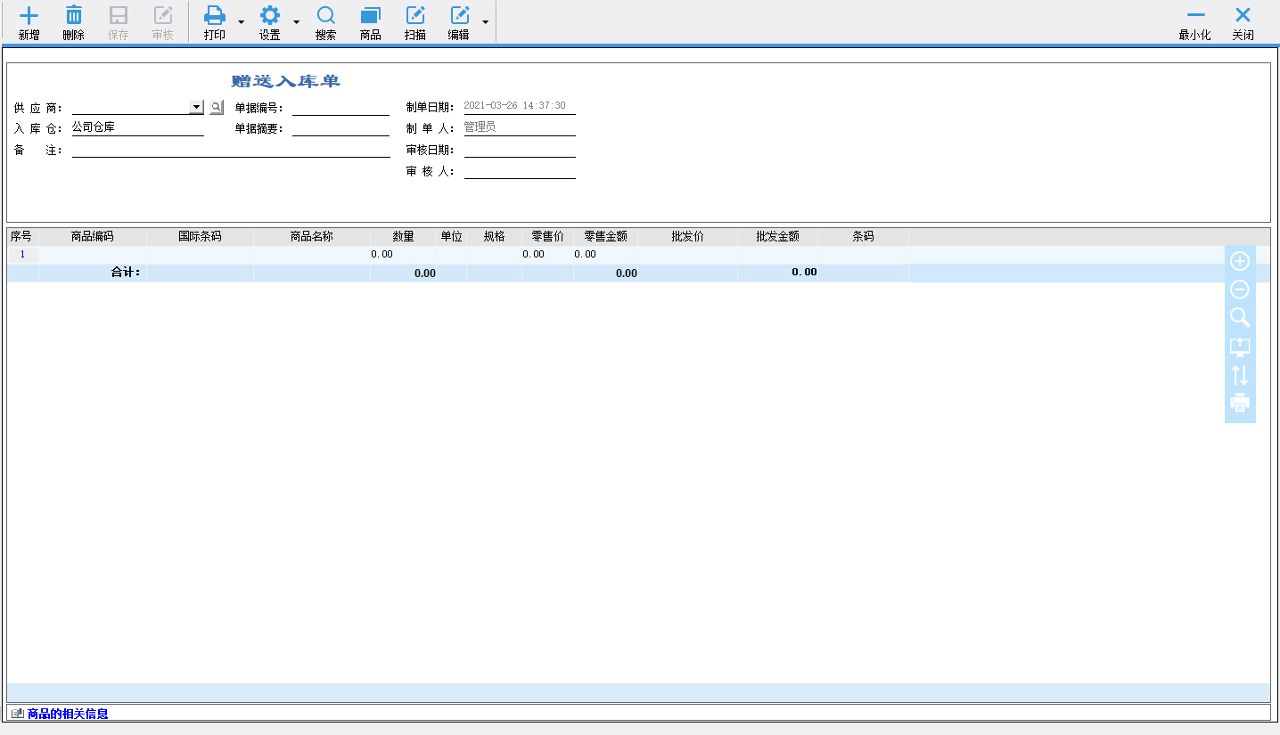Image resolution: width=1280 pixels, height=735 pixels.
Task: Open the 供应商 combo box dropdown
Action: tap(197, 107)
